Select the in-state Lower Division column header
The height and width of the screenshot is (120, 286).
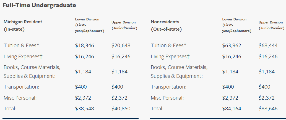pos(90,25)
